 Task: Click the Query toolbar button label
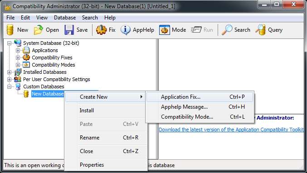click(x=275, y=30)
